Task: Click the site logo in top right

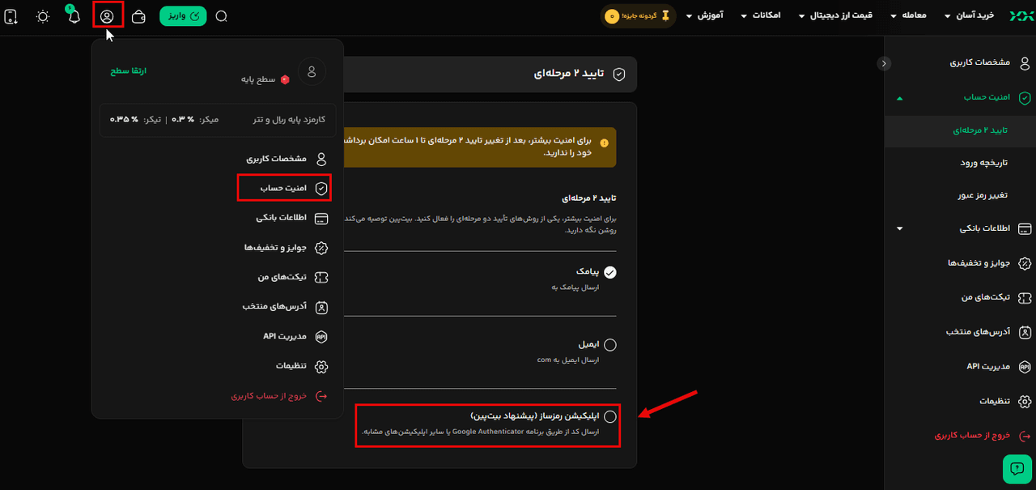Action: (x=1021, y=15)
